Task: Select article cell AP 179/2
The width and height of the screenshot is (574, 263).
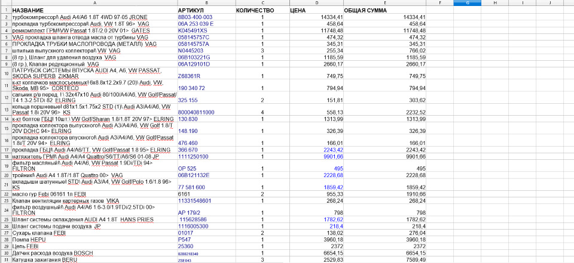Action: pos(206,210)
